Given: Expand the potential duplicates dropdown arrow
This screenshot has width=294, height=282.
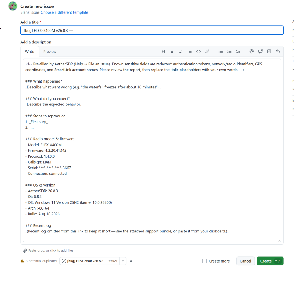Looking at the screenshot, I should 123,261.
